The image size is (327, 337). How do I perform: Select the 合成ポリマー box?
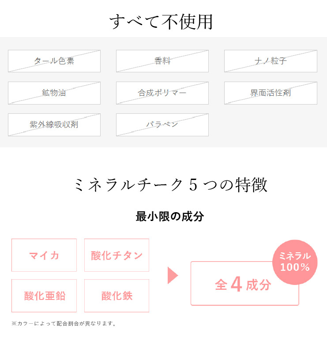[x=162, y=93]
